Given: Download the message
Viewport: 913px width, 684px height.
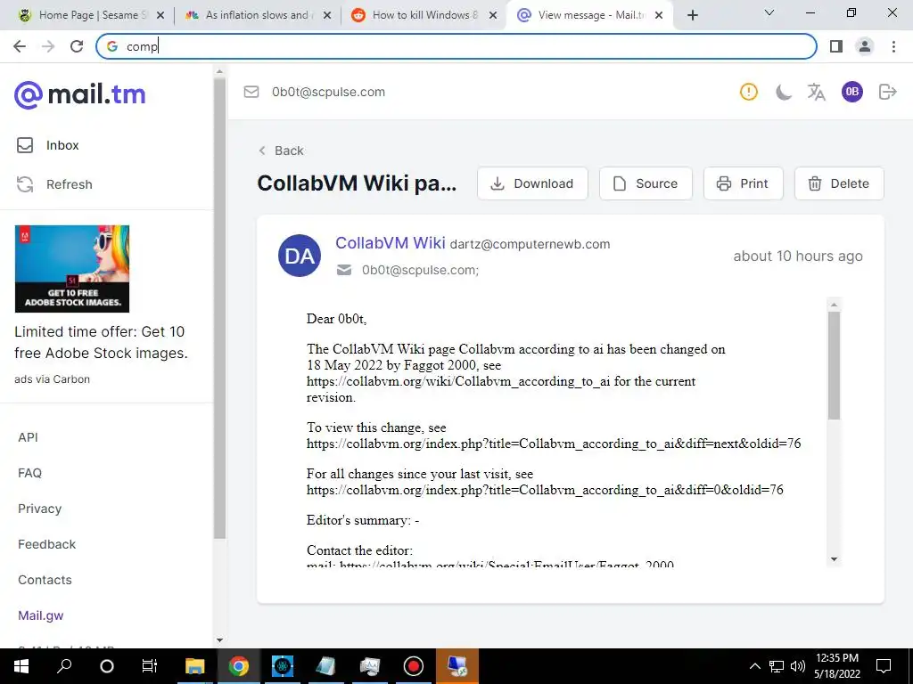Looking at the screenshot, I should tap(532, 183).
